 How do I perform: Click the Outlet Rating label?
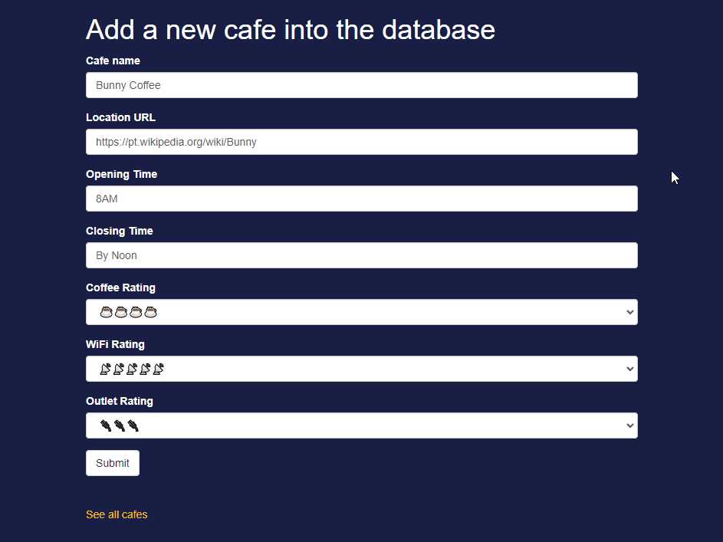coord(120,401)
